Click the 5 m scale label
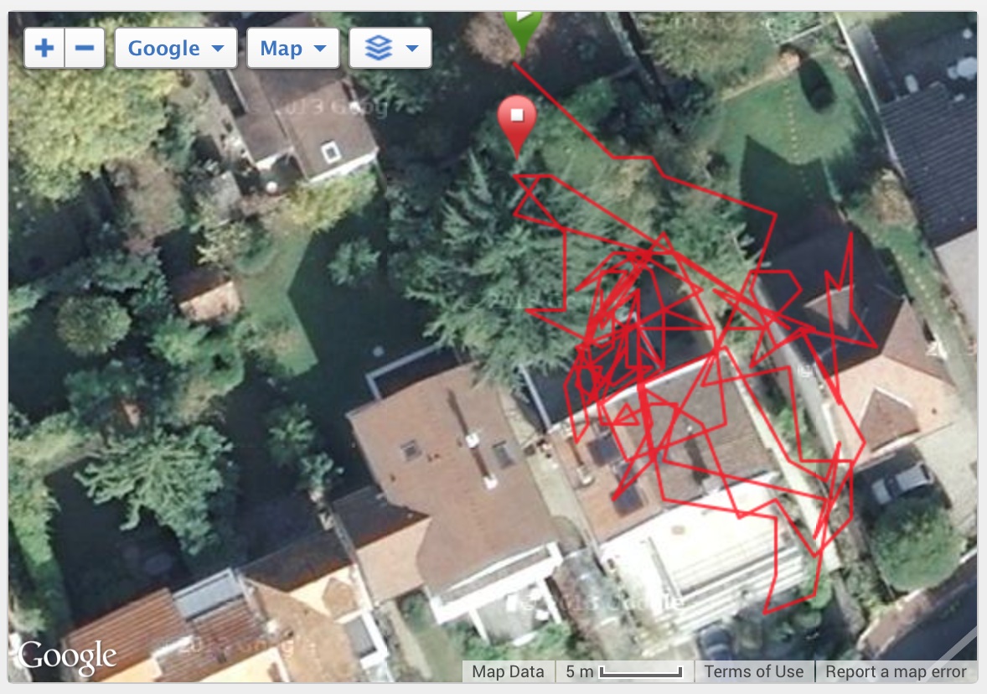987x694 pixels. [x=579, y=672]
